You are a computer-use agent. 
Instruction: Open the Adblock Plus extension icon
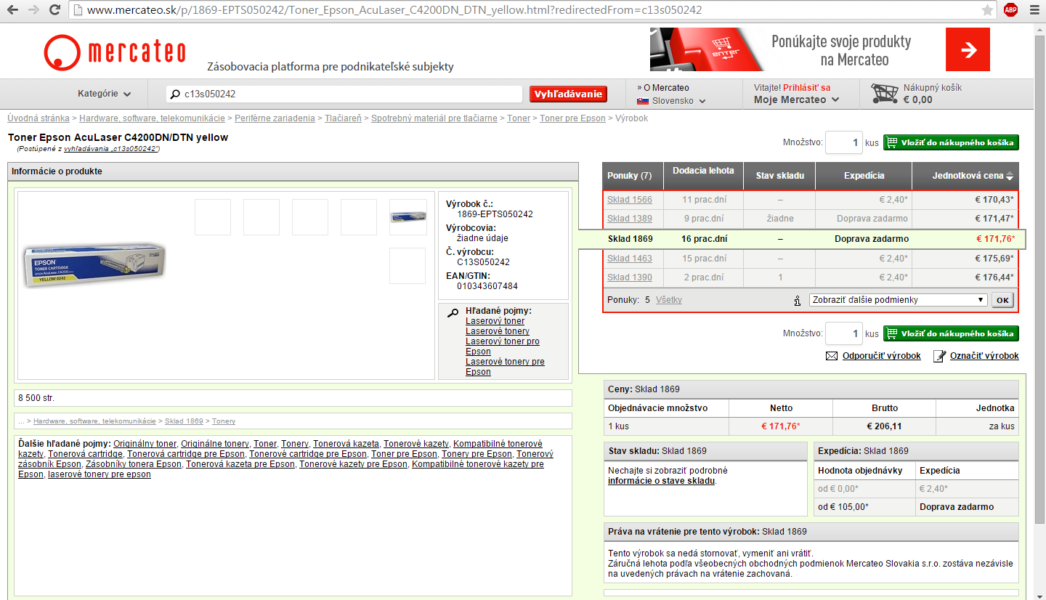tap(1010, 10)
